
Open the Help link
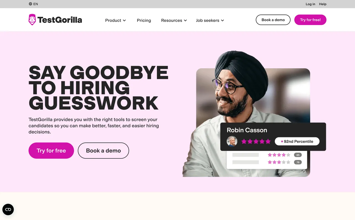(x=323, y=4)
